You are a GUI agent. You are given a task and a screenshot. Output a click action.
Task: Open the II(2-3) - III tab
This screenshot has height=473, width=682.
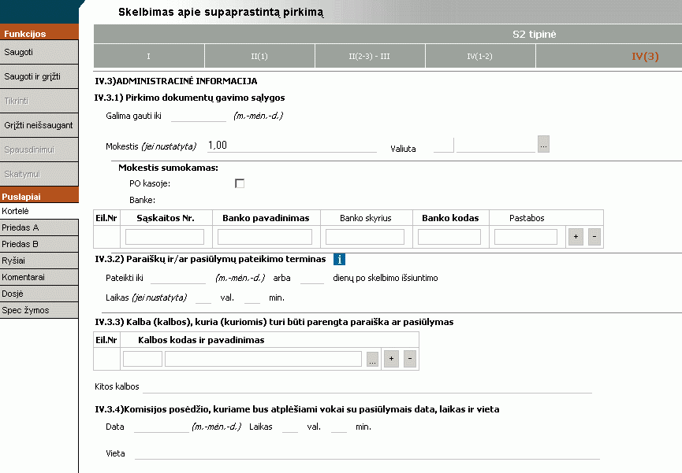[370, 56]
